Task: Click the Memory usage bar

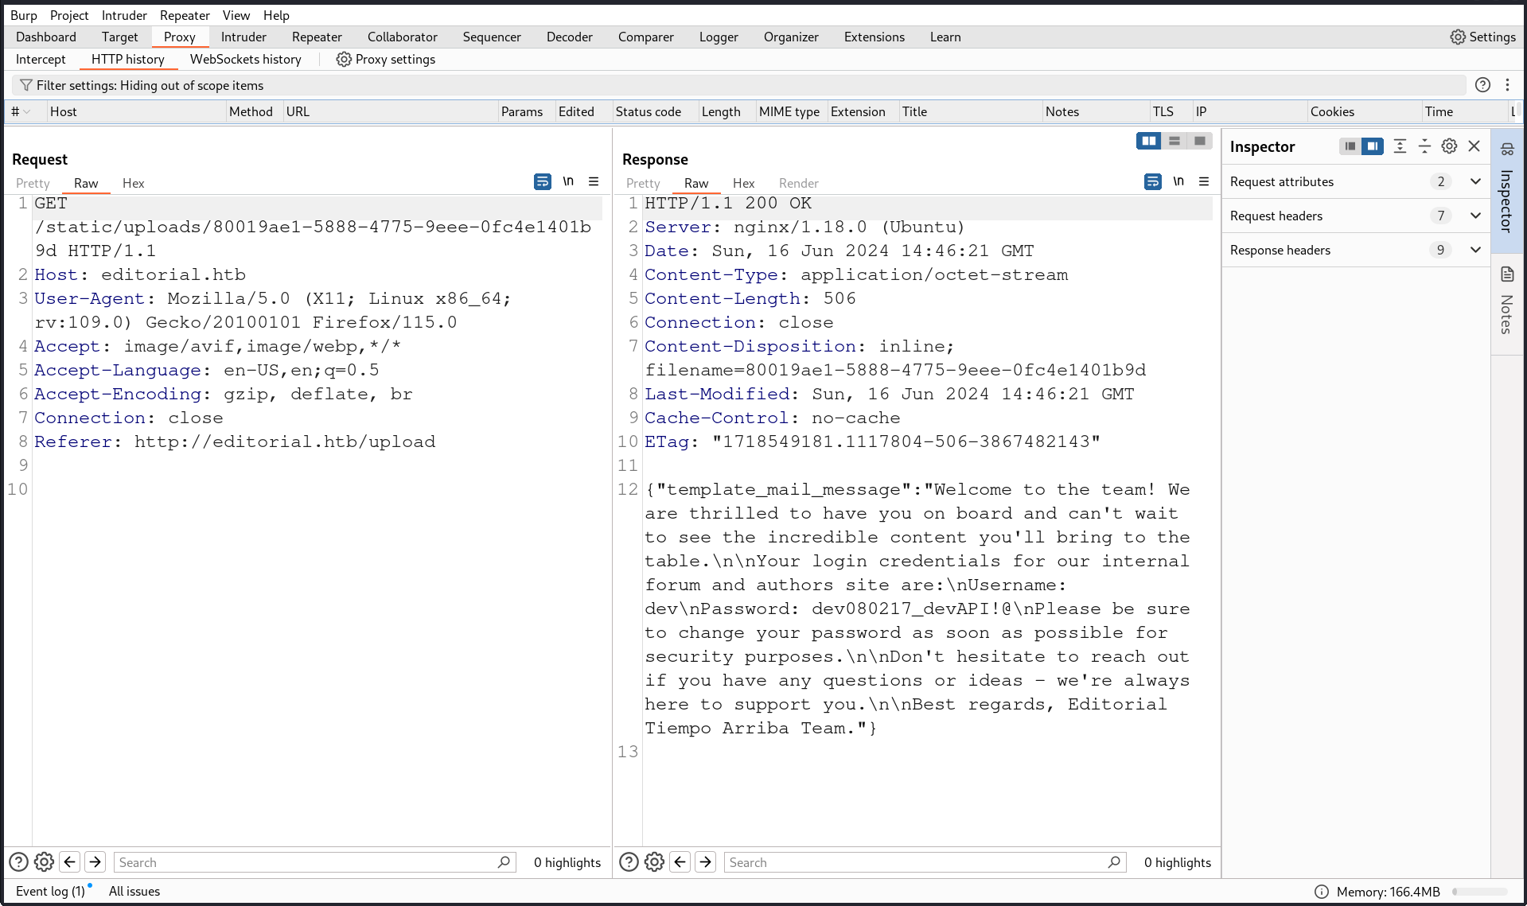Action: (1480, 892)
